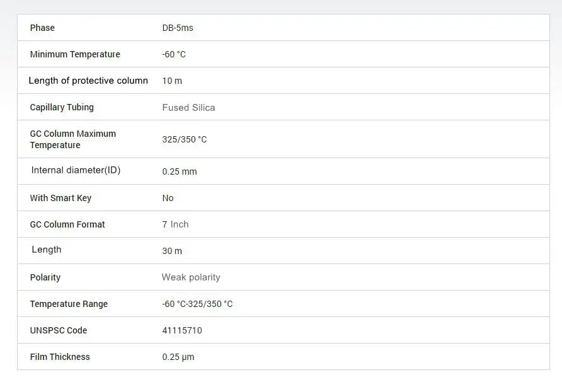This screenshot has height=382, width=562.
Task: Select the 7 Inch format value
Action: (175, 224)
